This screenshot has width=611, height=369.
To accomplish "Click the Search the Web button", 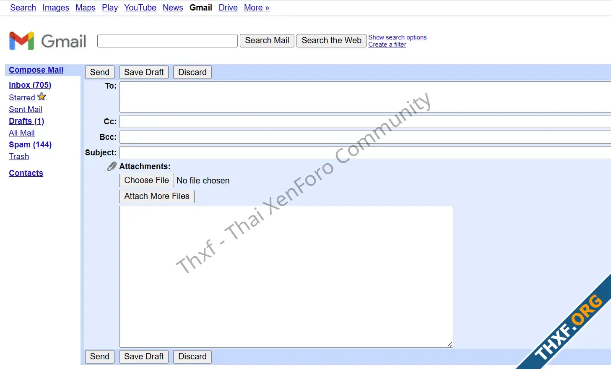I will [x=331, y=40].
